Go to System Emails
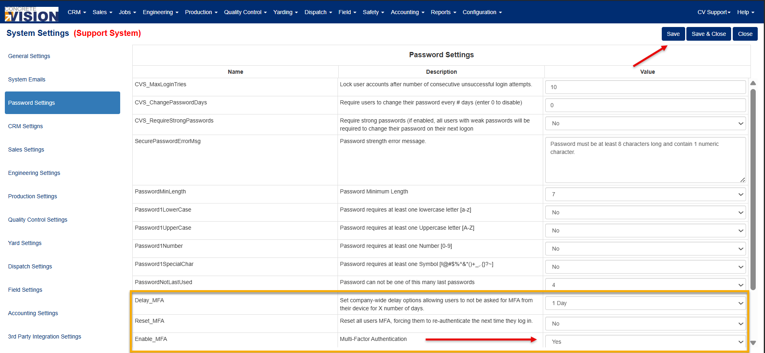 point(27,79)
